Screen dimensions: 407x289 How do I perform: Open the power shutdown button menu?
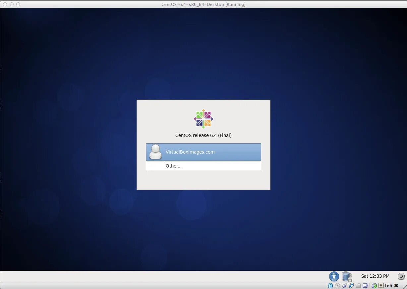(401, 276)
